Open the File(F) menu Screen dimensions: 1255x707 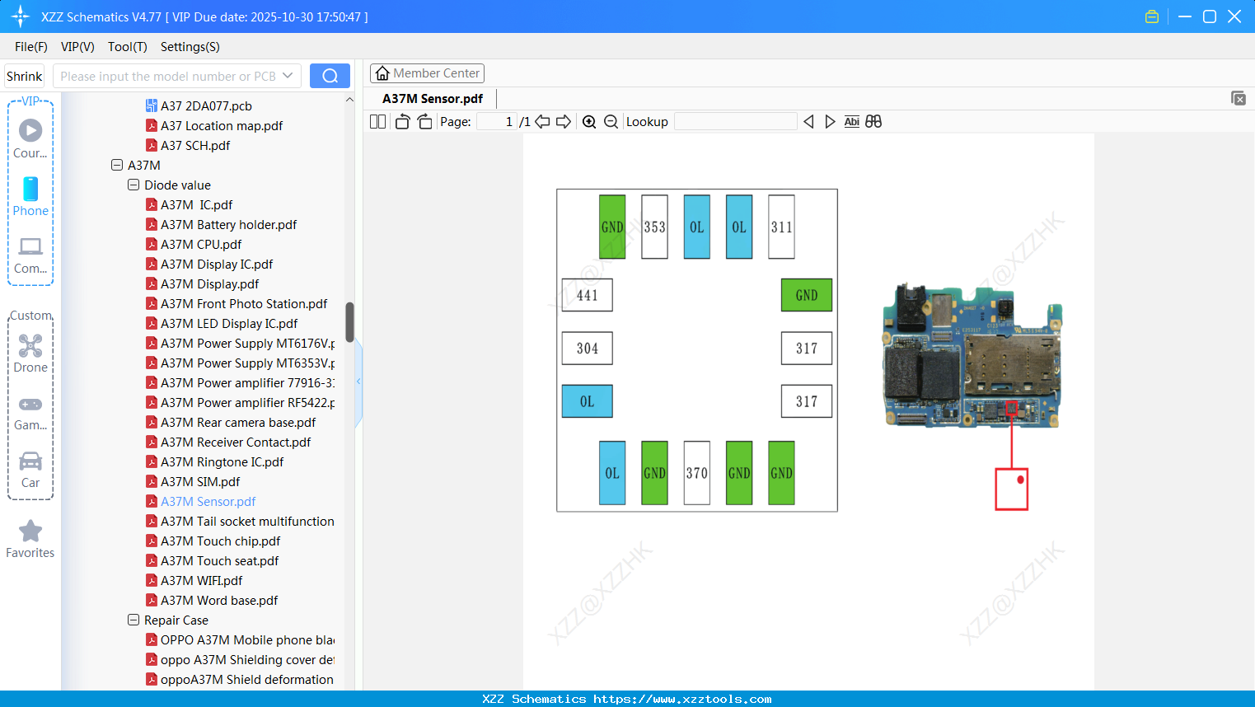click(x=31, y=47)
